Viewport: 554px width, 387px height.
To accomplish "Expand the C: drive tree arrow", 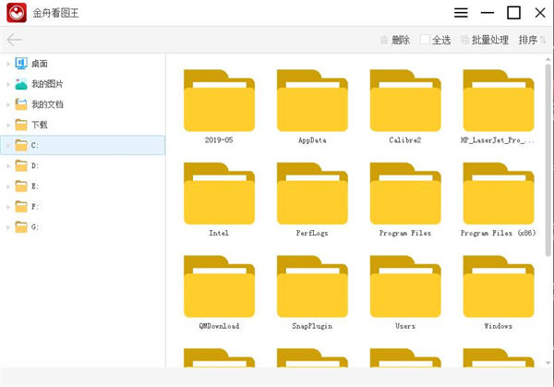I will [x=7, y=145].
